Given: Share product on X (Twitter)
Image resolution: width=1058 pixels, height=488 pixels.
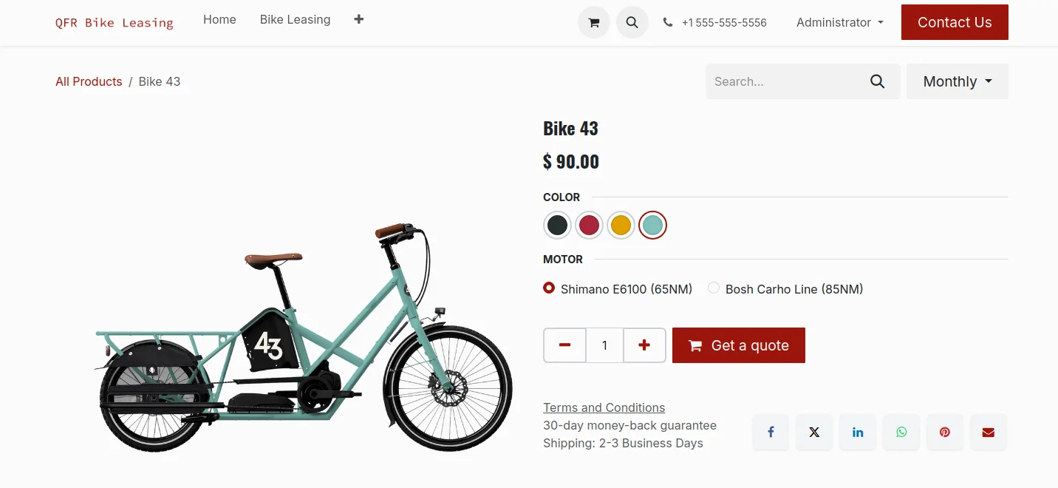Looking at the screenshot, I should click(814, 433).
